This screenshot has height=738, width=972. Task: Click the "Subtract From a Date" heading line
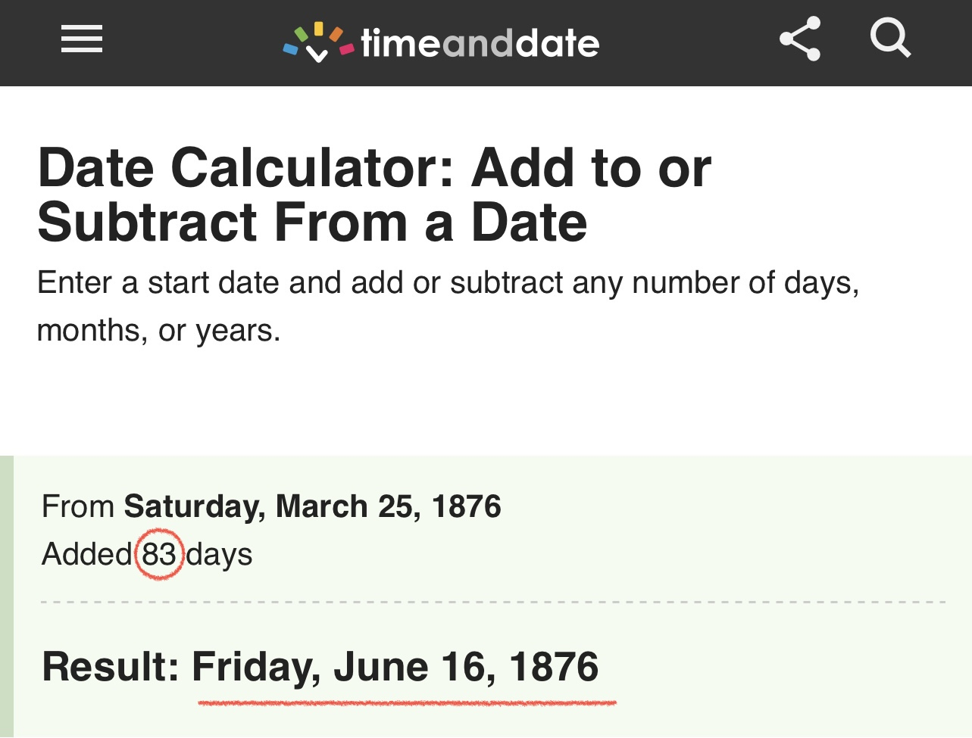point(312,223)
